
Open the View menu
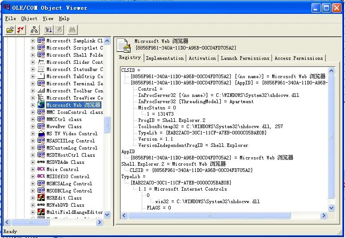[48, 18]
